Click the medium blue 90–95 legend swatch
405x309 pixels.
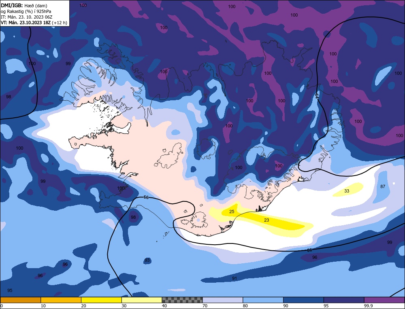click(303, 300)
